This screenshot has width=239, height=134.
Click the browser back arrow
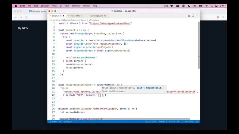click(x=16, y=17)
